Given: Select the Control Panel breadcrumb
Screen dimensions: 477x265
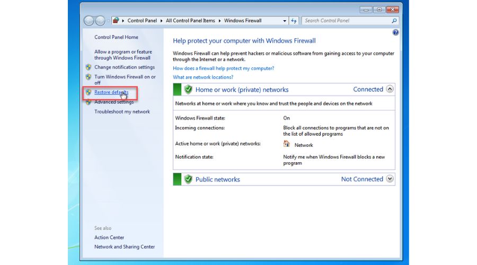Looking at the screenshot, I should point(142,20).
